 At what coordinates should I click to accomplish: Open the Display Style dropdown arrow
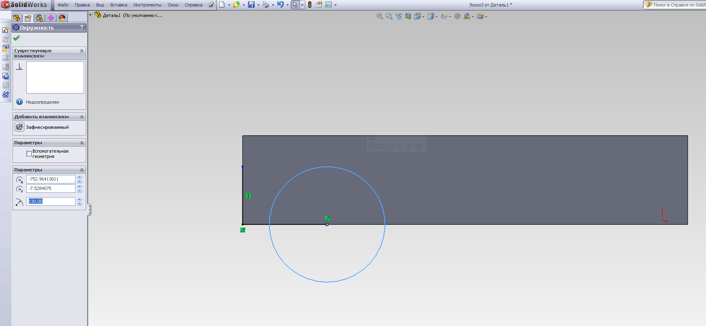pos(436,17)
